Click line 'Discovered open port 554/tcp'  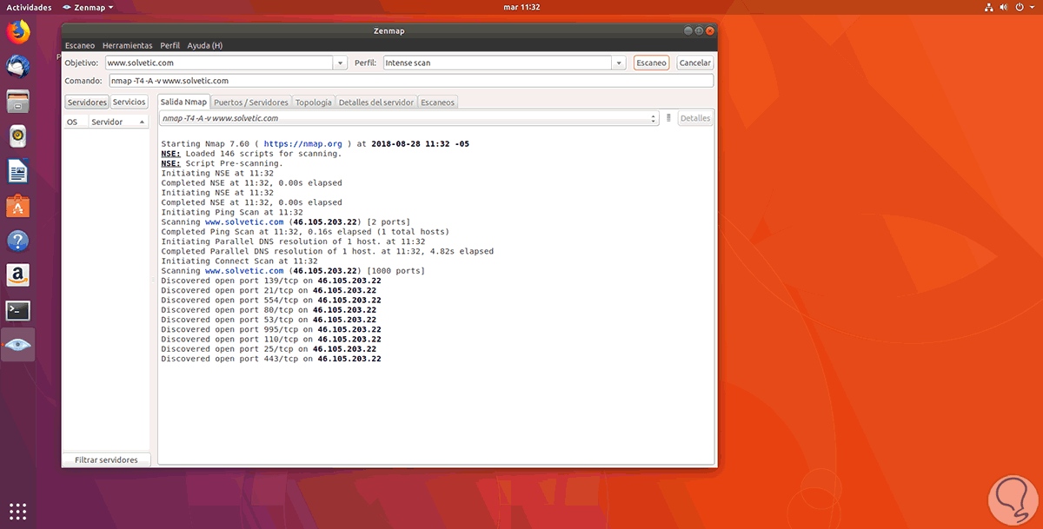(x=271, y=300)
